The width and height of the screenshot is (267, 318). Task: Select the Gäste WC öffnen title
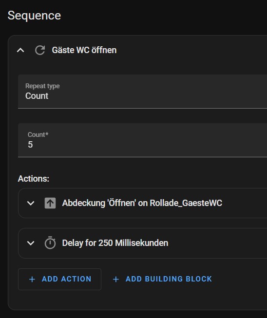tap(84, 50)
